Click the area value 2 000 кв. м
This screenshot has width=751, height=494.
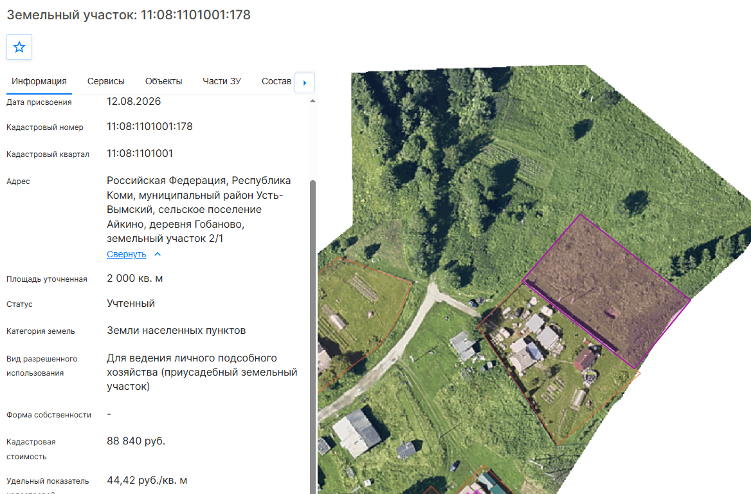[x=134, y=279]
